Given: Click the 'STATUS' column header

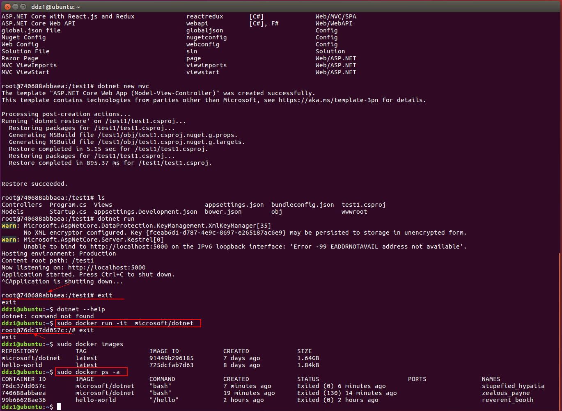Looking at the screenshot, I should (x=308, y=379).
